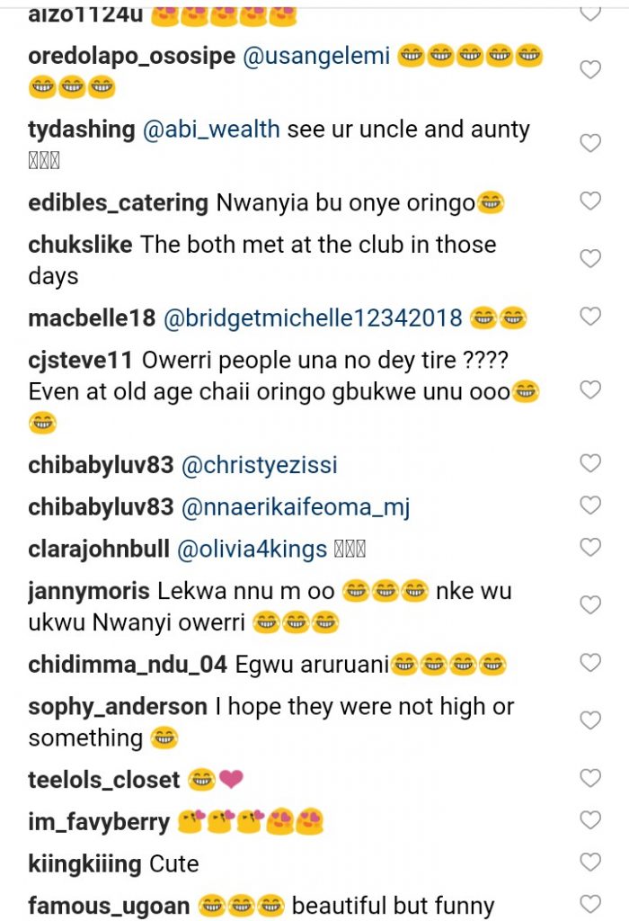Like tydashing's uncle and aunty comment

click(x=589, y=143)
